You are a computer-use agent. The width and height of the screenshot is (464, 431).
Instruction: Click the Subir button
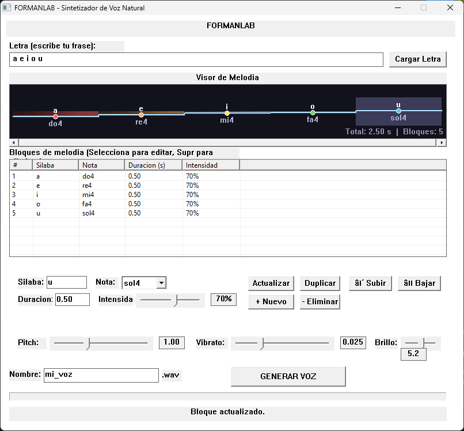tap(370, 283)
